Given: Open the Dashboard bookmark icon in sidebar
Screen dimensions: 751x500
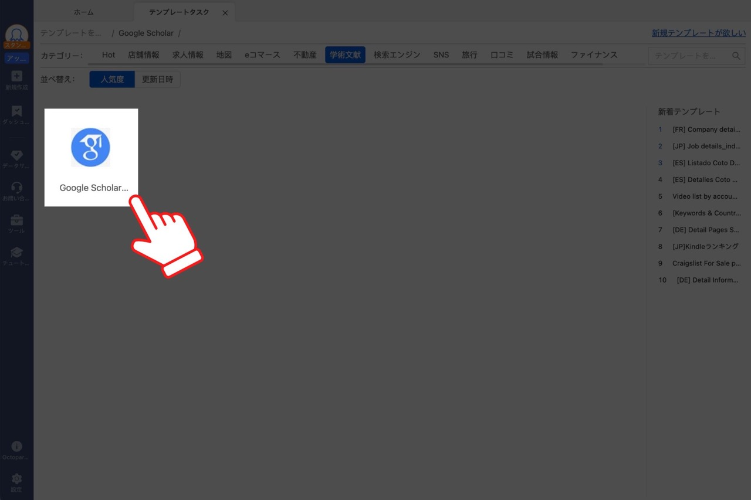Looking at the screenshot, I should (16, 111).
